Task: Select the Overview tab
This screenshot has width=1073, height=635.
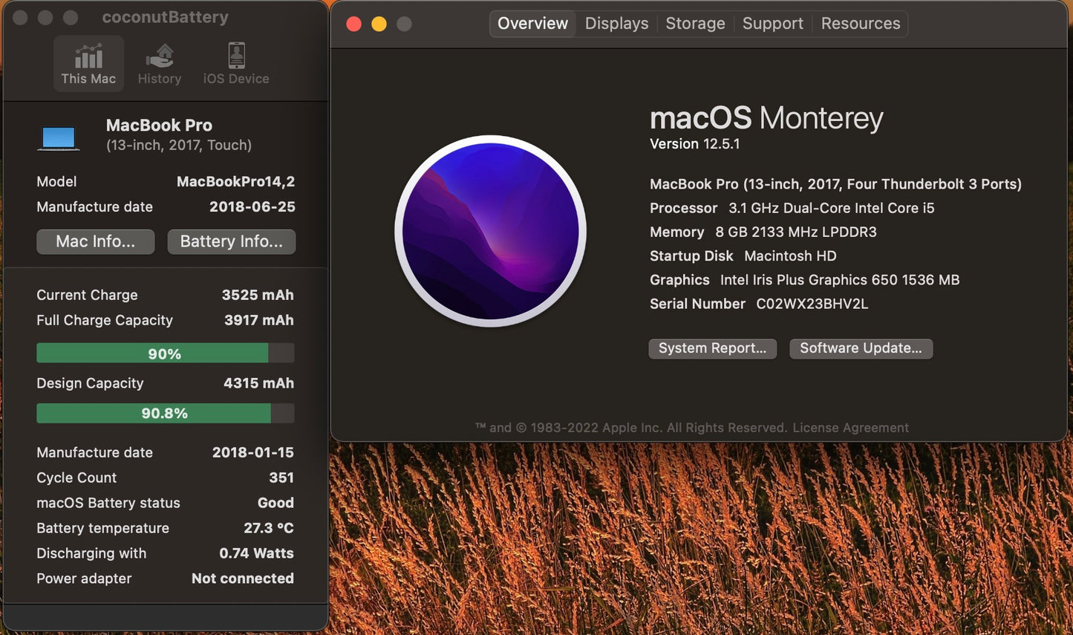Action: (532, 23)
